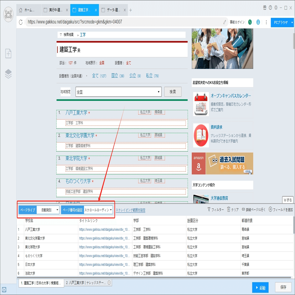Click the new task plus-document icon in sidebar

tap(8, 54)
